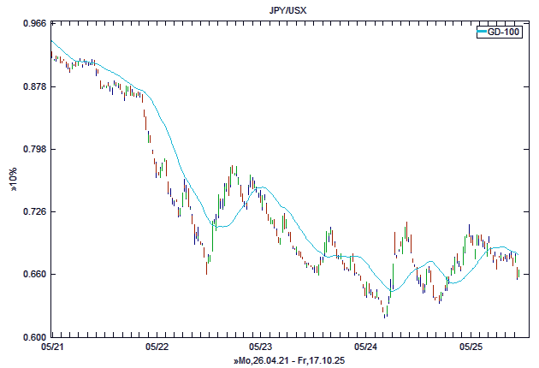The height and width of the screenshot is (368, 539).
Task: Click the tall green candle after the 2022 low
Action: click(213, 234)
